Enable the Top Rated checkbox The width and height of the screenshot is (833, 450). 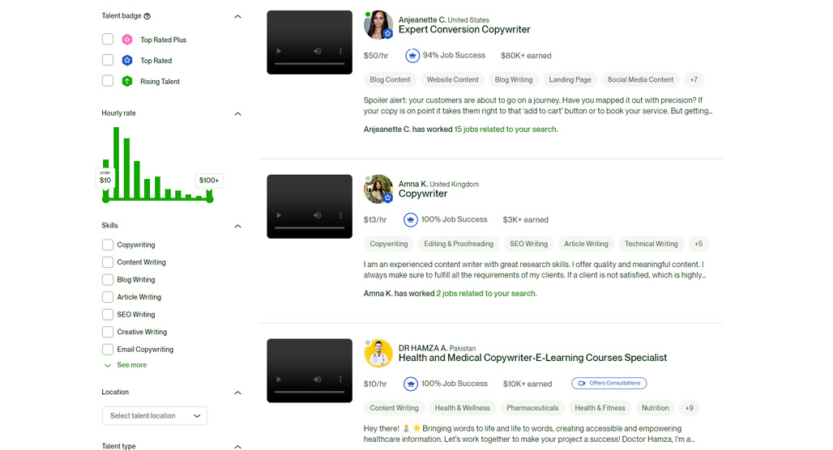click(x=108, y=60)
